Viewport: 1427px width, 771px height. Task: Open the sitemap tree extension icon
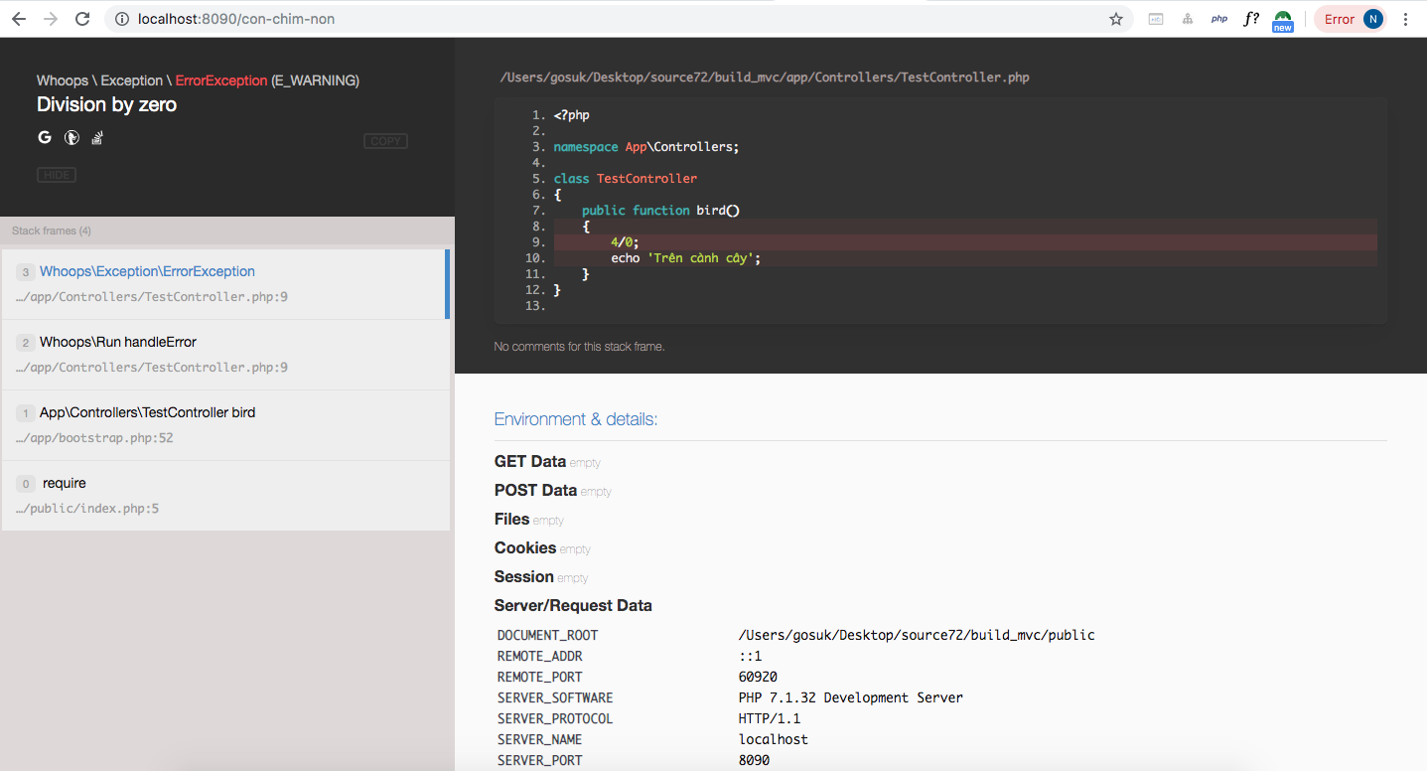click(1188, 19)
